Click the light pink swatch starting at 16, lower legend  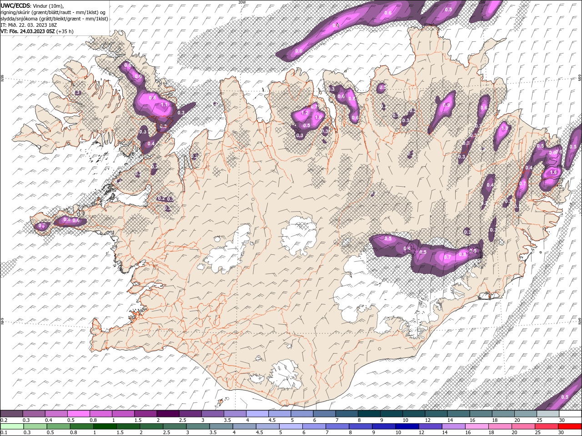coord(477,426)
